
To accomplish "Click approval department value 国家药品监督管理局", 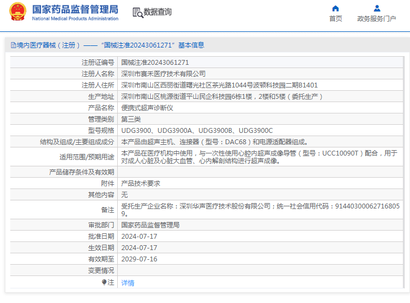I will [150, 225].
